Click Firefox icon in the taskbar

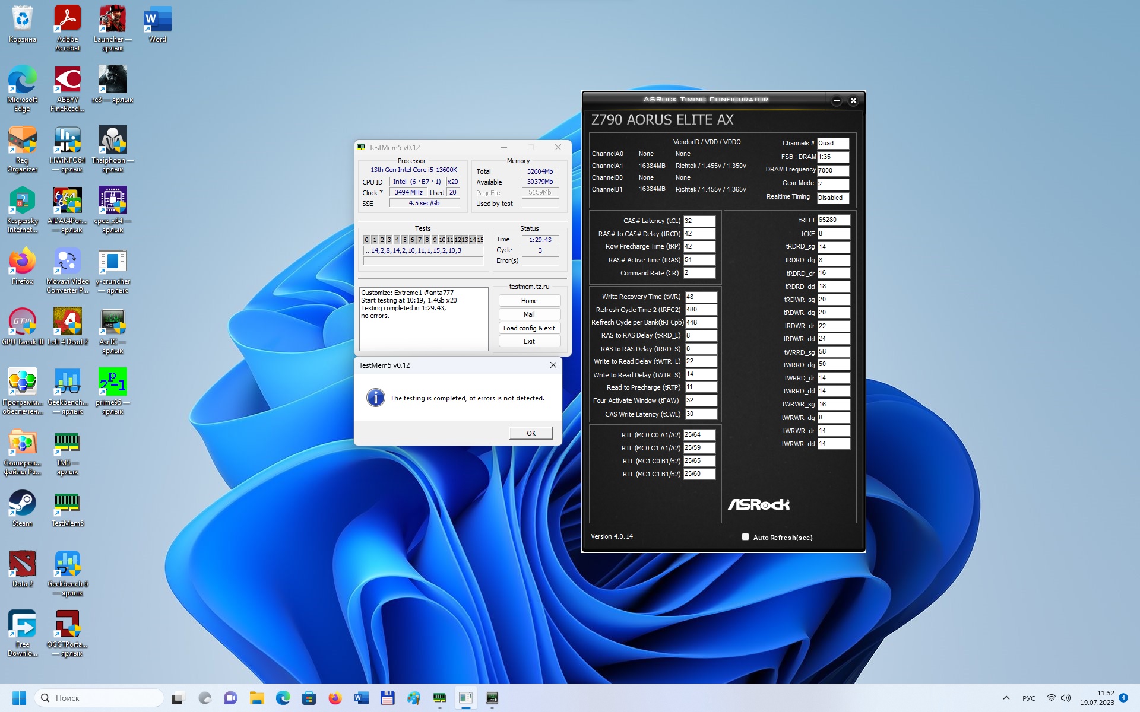pos(335,698)
